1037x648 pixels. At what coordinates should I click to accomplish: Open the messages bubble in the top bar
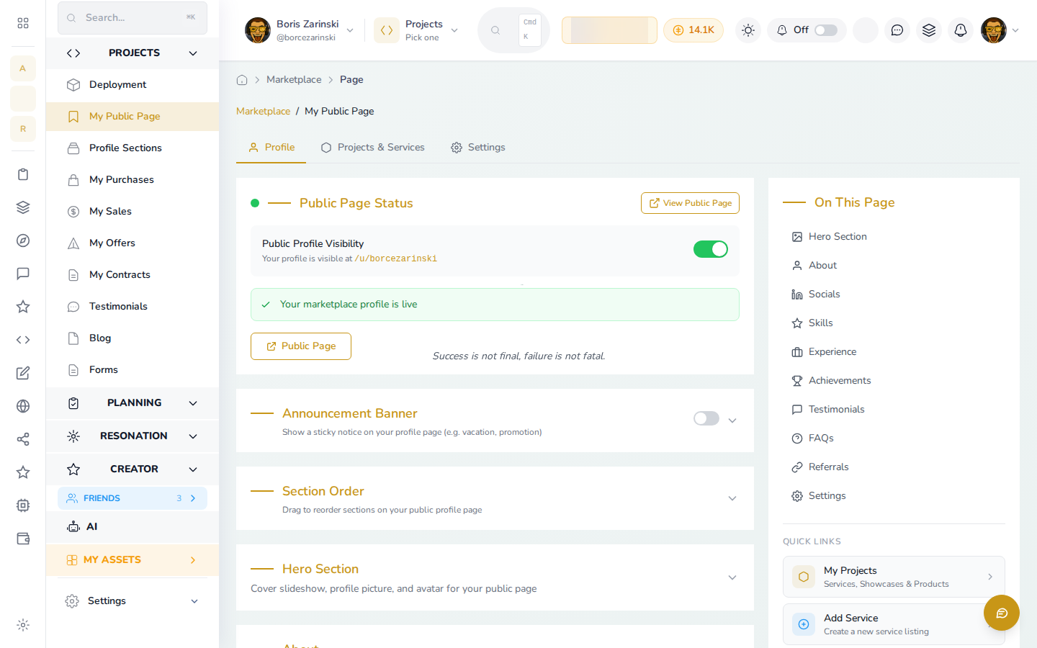pyautogui.click(x=897, y=30)
